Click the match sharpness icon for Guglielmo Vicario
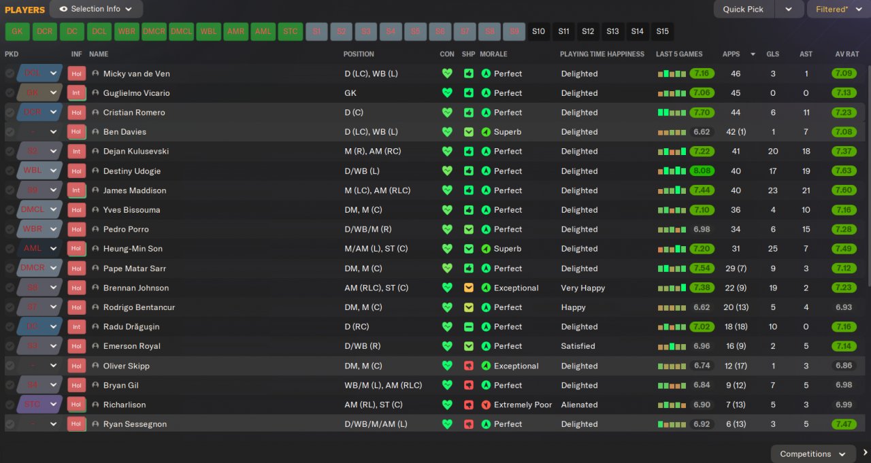The width and height of the screenshot is (871, 463). 469,93
